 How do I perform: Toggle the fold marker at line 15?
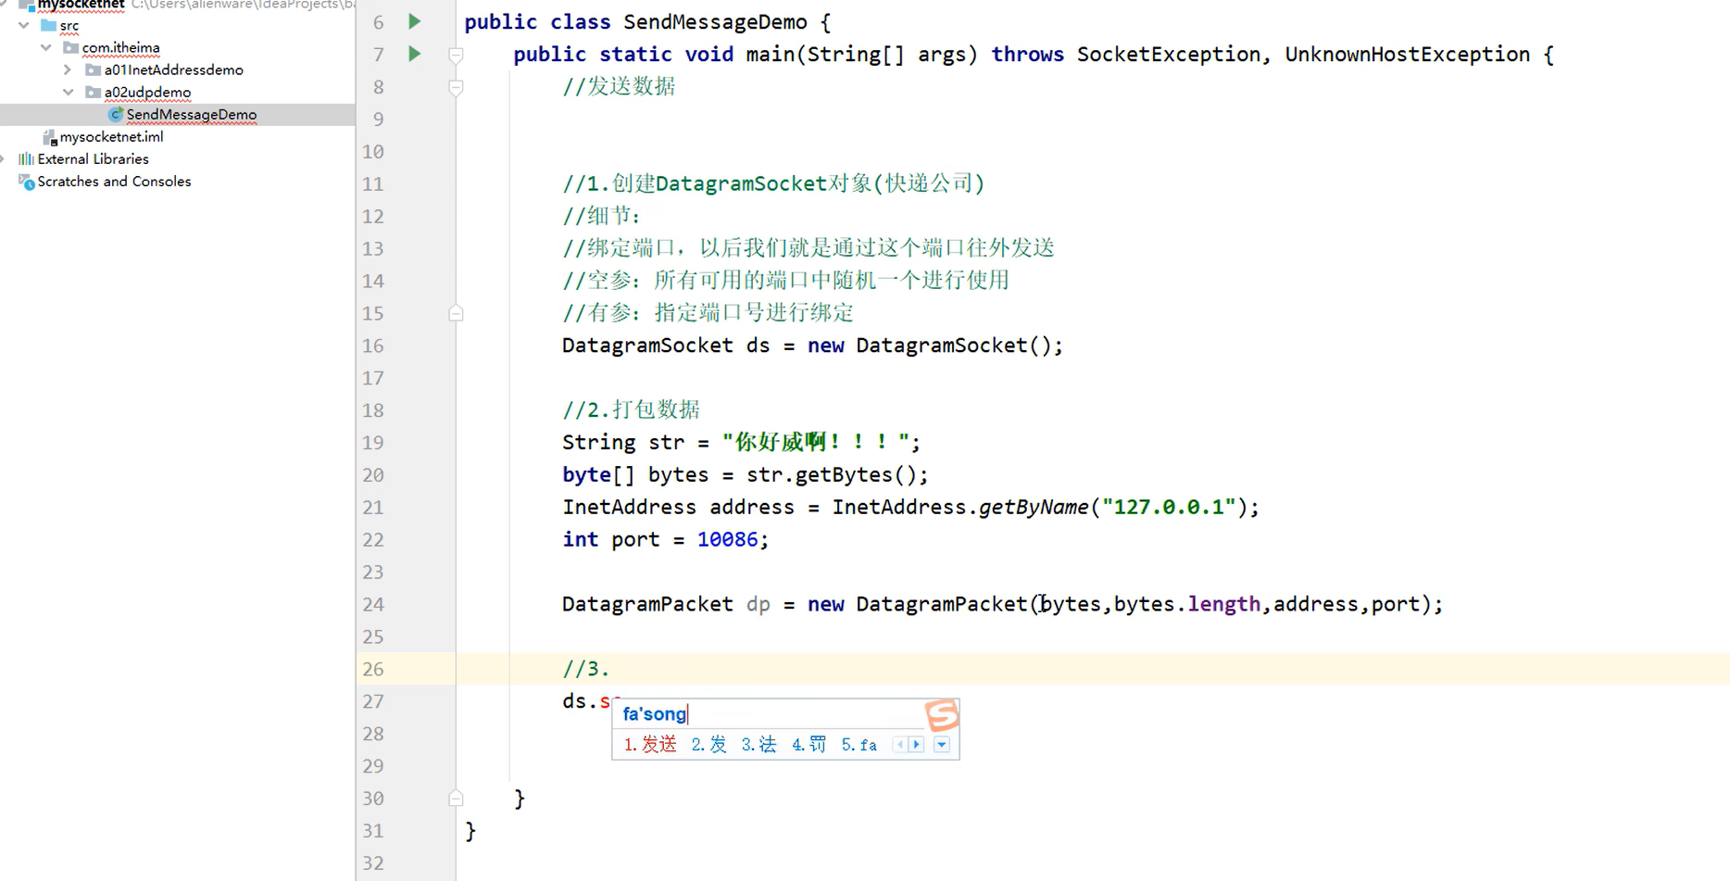click(x=455, y=313)
